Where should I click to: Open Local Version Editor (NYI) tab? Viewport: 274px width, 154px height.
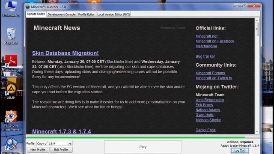[x=113, y=14]
